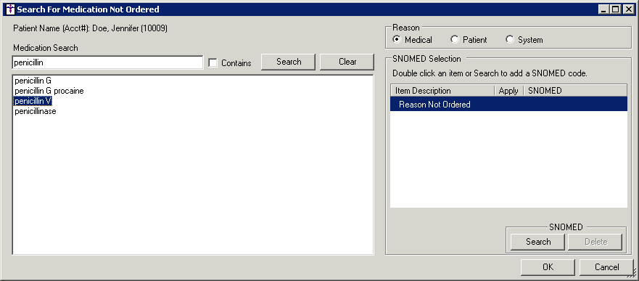
Task: Select penicillin G in results list
Action: click(33, 81)
